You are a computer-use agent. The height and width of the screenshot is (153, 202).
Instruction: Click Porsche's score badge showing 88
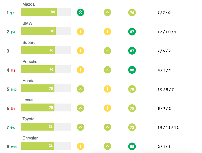point(132,70)
